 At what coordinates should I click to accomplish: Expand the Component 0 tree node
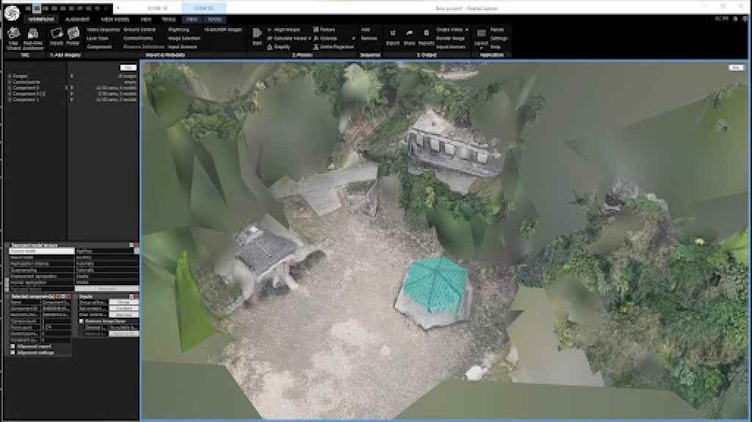10,88
